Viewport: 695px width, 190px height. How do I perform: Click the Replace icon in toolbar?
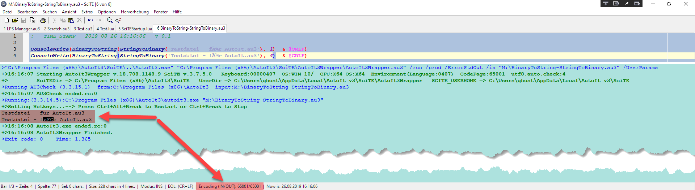click(118, 20)
